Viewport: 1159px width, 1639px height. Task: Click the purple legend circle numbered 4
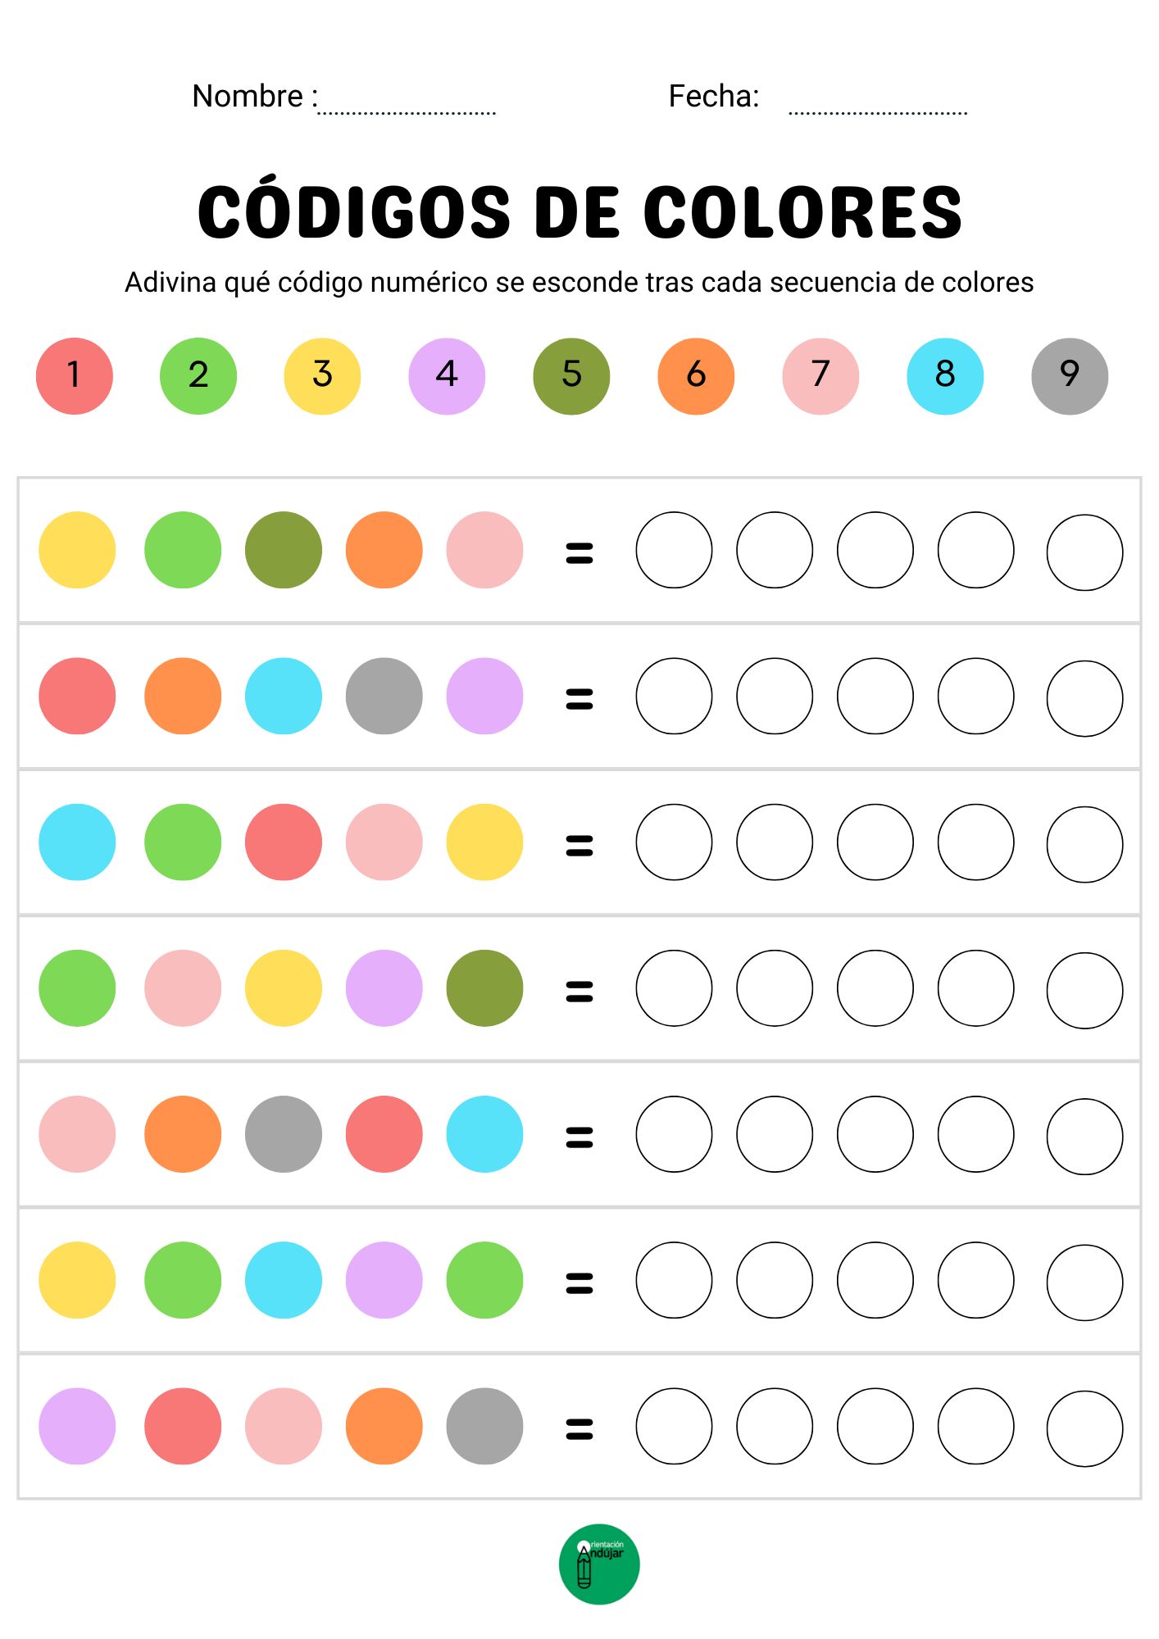click(x=447, y=376)
